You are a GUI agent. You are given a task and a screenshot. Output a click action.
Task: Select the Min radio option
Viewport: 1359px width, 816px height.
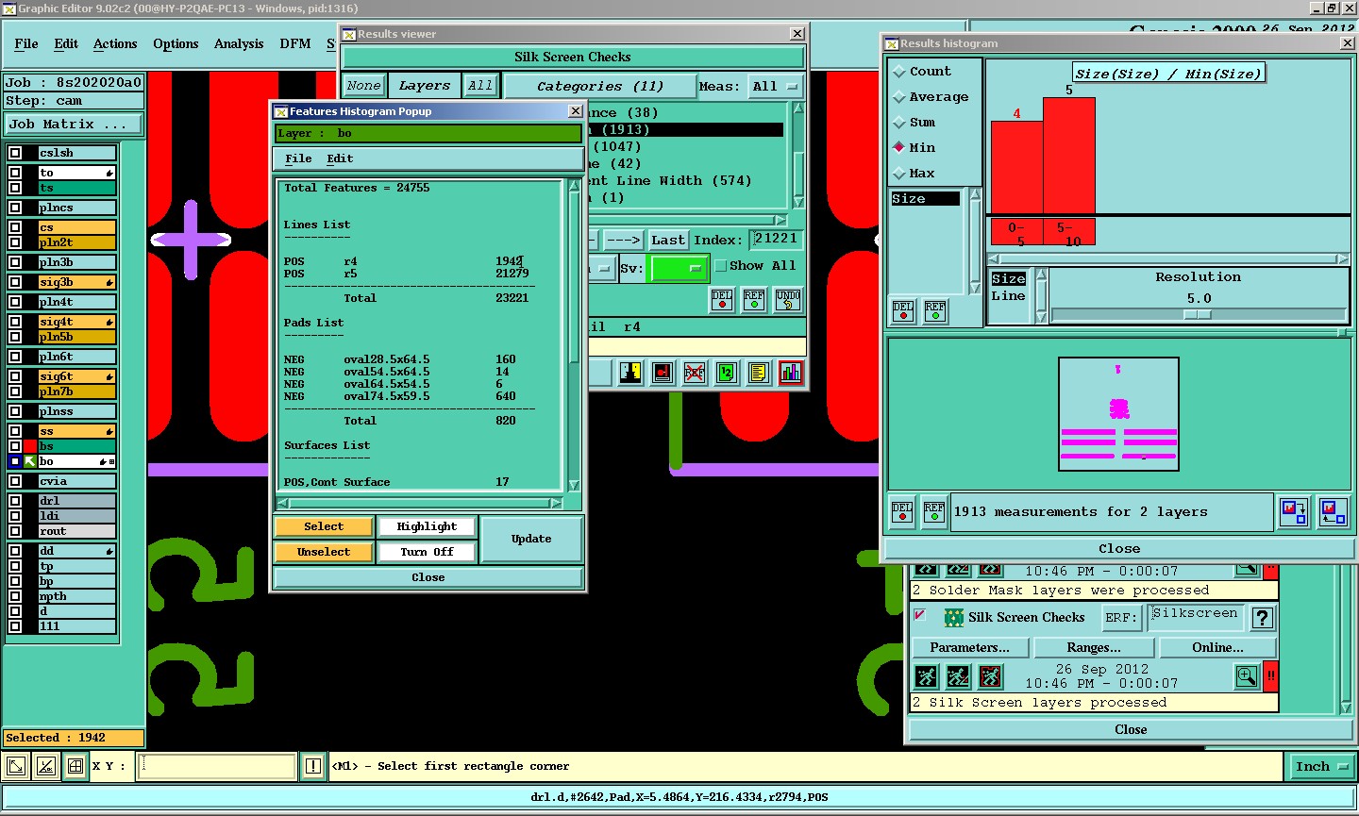point(899,148)
